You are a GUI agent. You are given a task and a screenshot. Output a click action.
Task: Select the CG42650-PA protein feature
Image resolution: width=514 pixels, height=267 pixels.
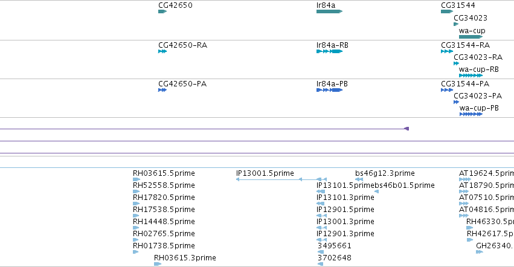(x=162, y=90)
